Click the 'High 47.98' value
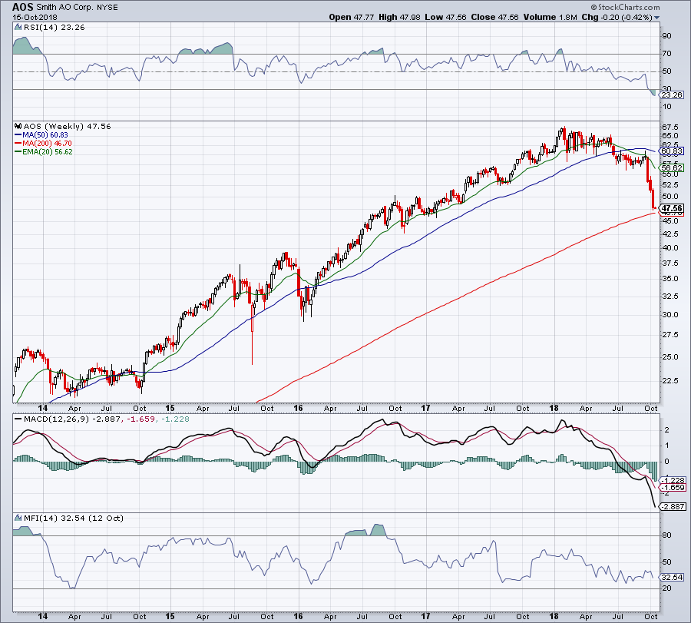 [399, 17]
